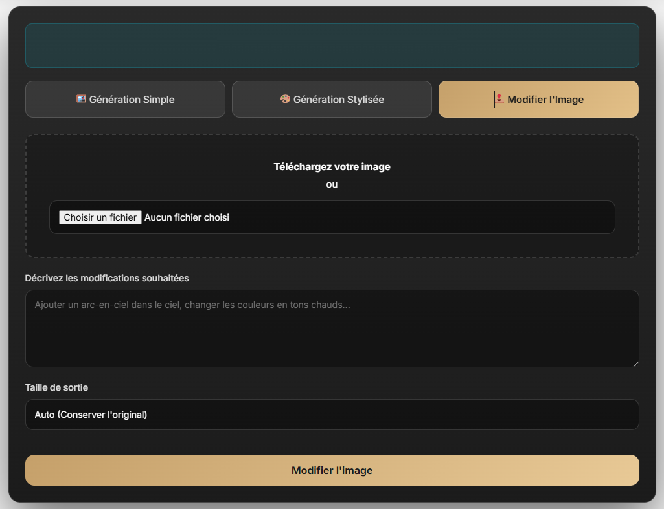This screenshot has width=664, height=509.
Task: Click the palette icon on Génération Stylisée
Action: 285,99
